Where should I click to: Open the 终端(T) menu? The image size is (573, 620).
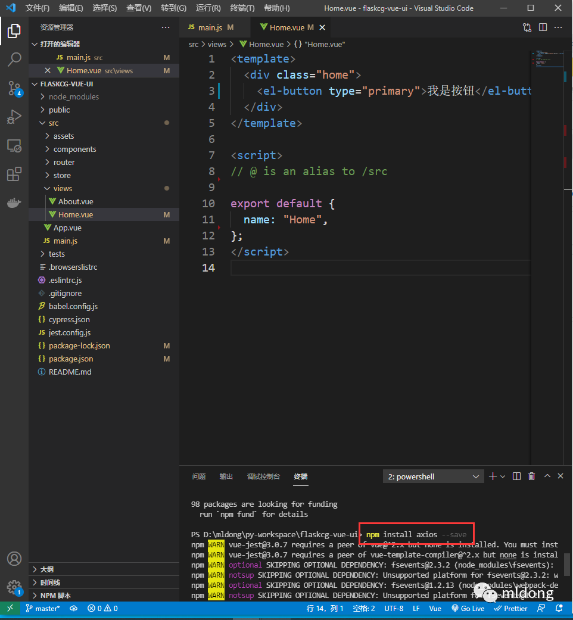click(x=242, y=8)
